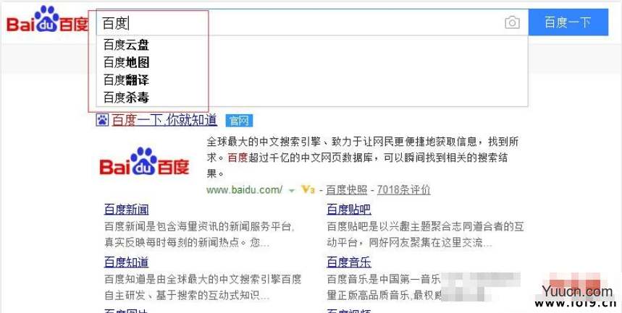This screenshot has height=313, width=622.
Task: Click text 百度知道是由全球最大的中文搜索引擎百度
Action: coord(203,279)
